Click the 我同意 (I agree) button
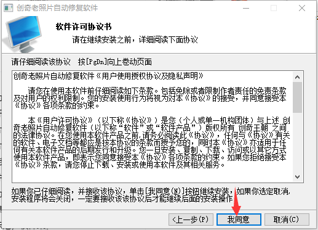The height and width of the screenshot is (230, 318). pyautogui.click(x=239, y=220)
